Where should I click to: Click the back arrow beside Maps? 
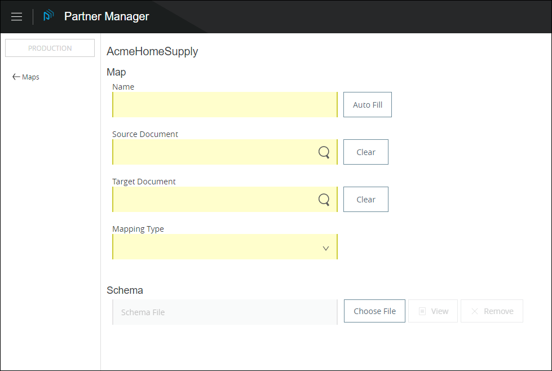click(x=16, y=77)
